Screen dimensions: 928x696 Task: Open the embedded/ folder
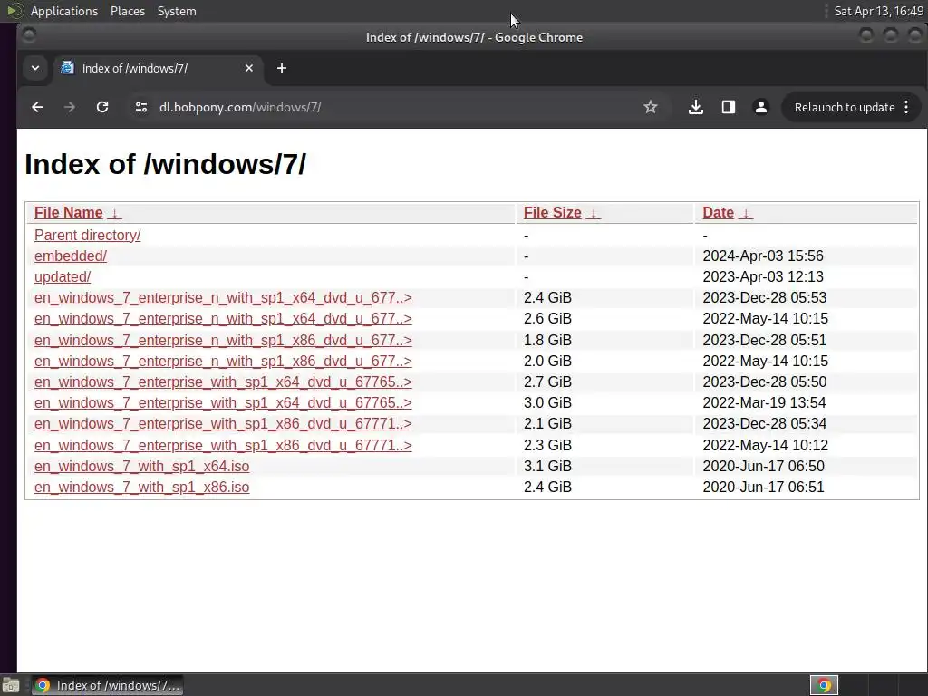tap(71, 256)
